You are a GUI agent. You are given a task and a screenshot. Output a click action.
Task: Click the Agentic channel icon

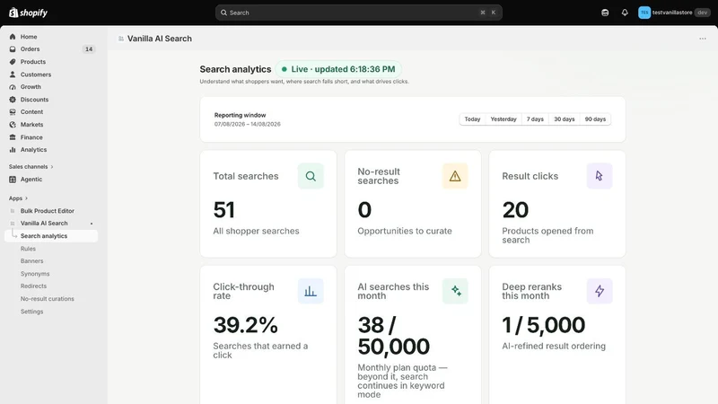tap(13, 180)
